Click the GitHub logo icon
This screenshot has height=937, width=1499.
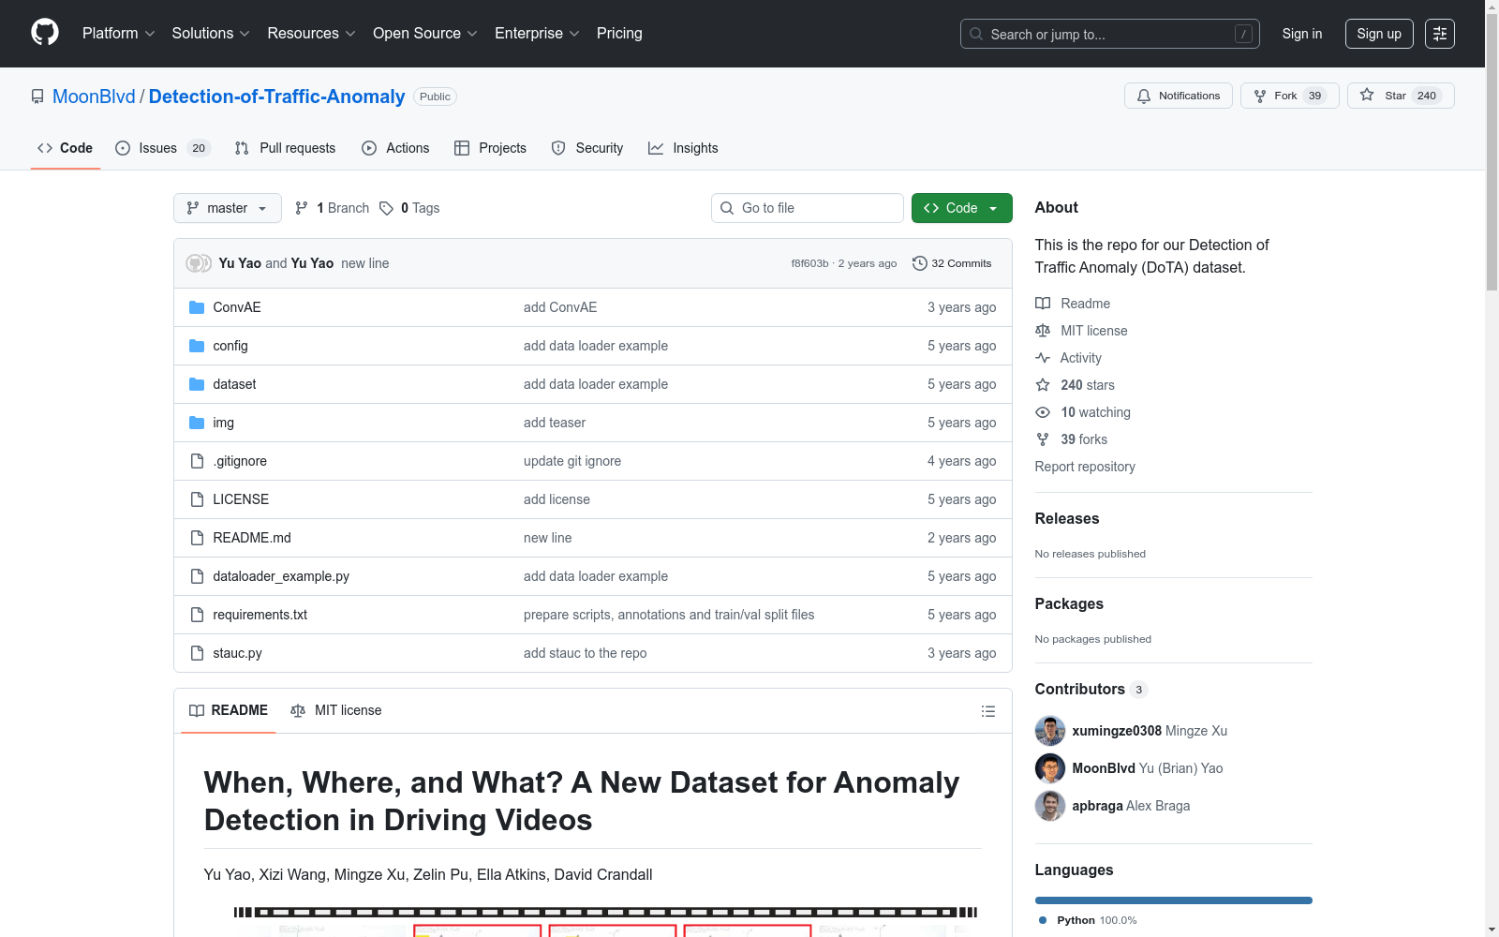(x=45, y=33)
